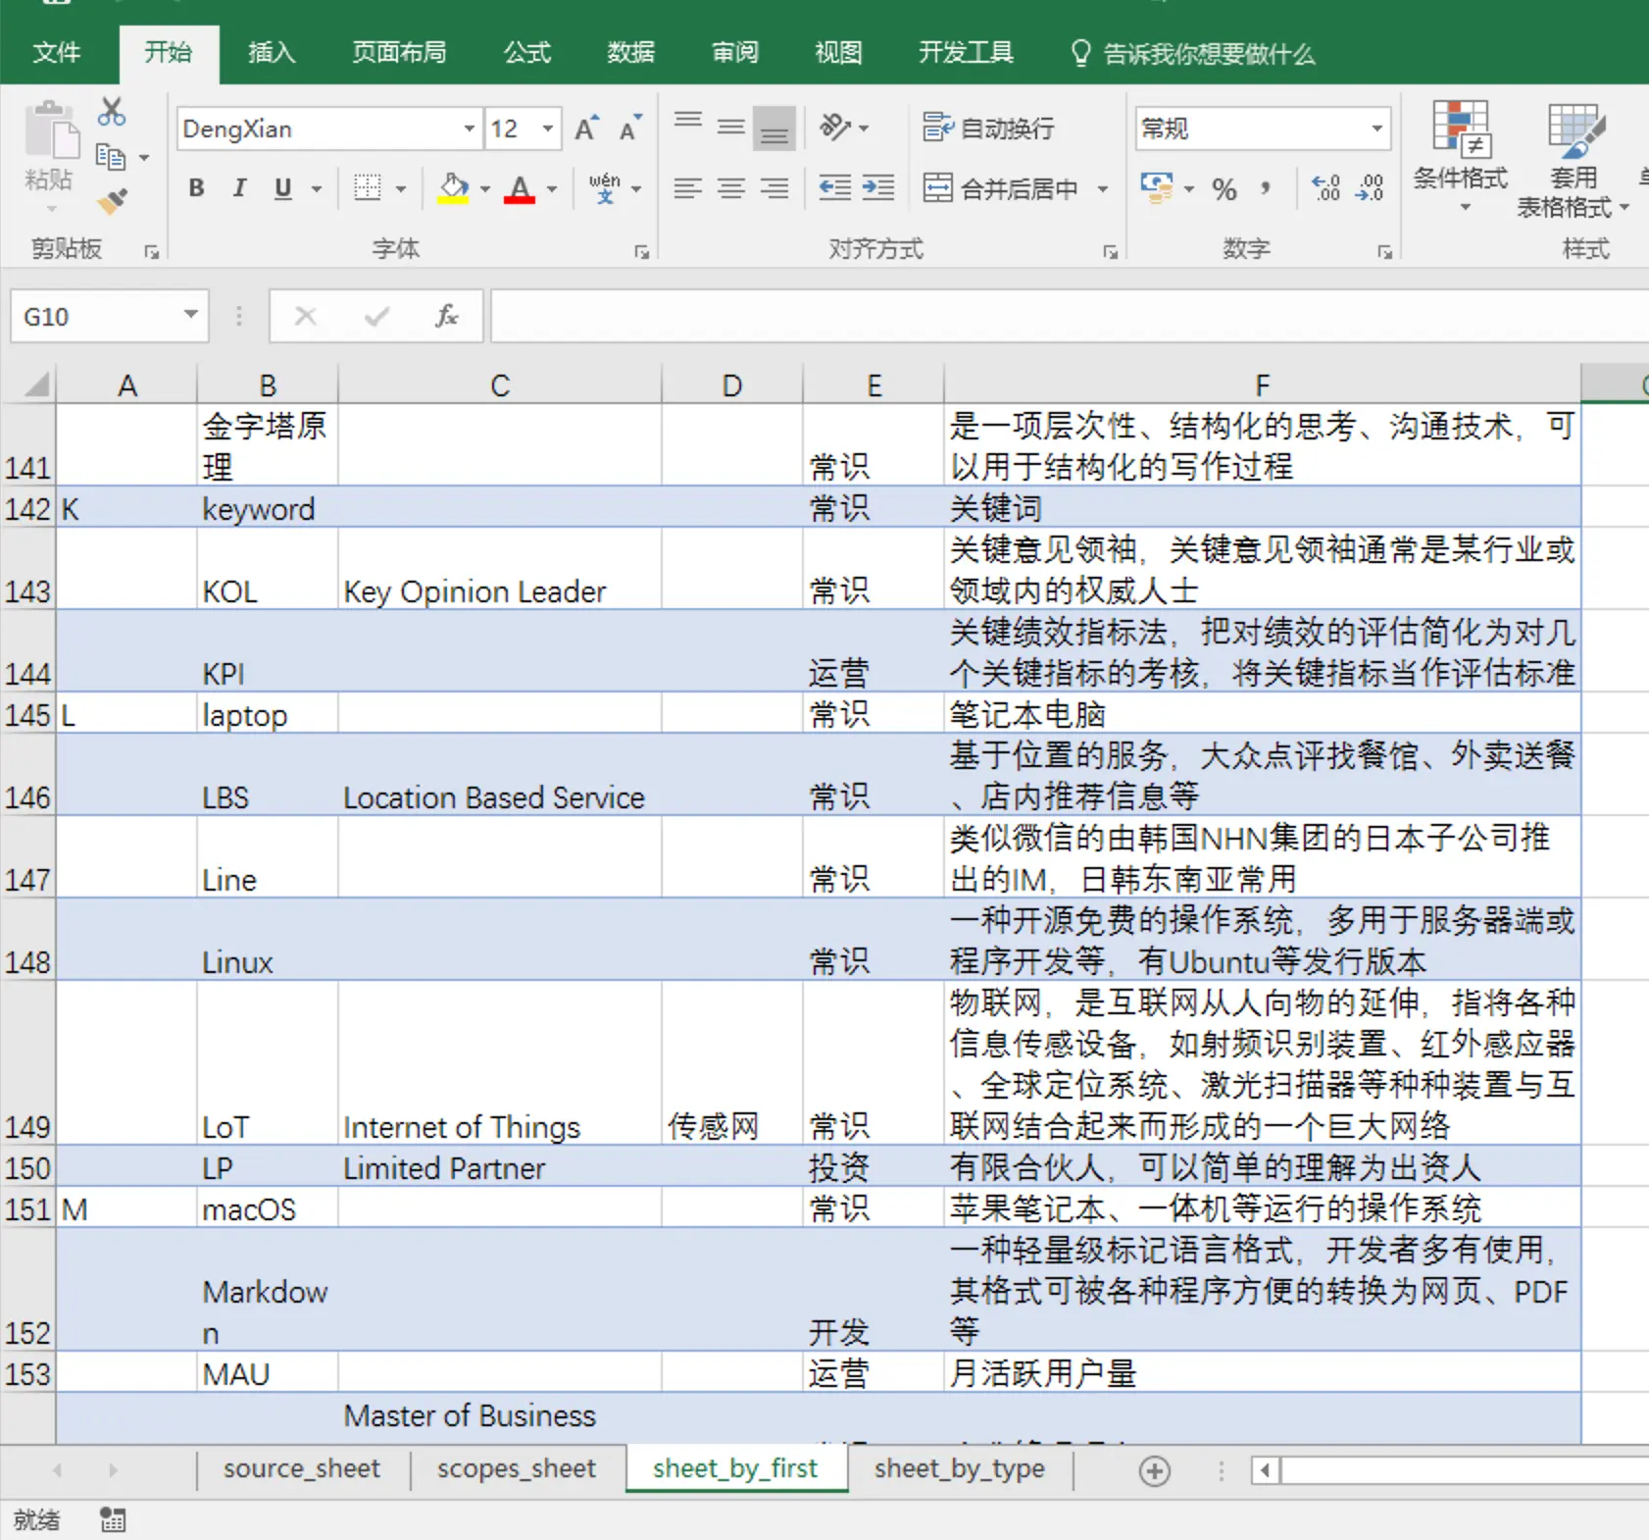Expand the 条件格式 menu
1649x1540 pixels.
point(1461,157)
